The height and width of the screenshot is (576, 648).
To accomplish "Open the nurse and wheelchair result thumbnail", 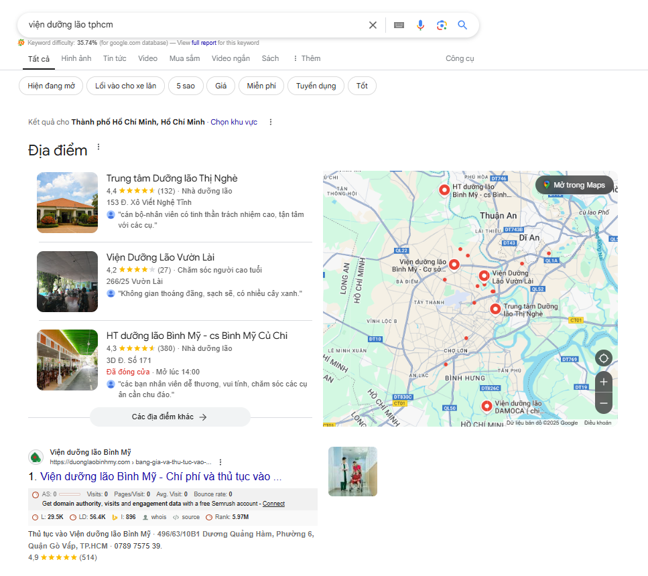I will coord(353,472).
